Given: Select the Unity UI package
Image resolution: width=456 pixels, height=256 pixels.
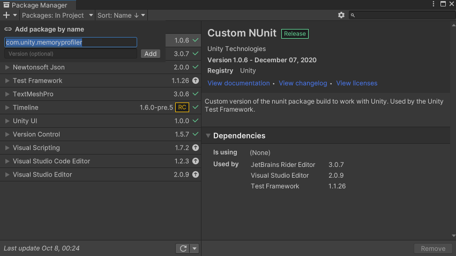Looking at the screenshot, I should point(100,121).
